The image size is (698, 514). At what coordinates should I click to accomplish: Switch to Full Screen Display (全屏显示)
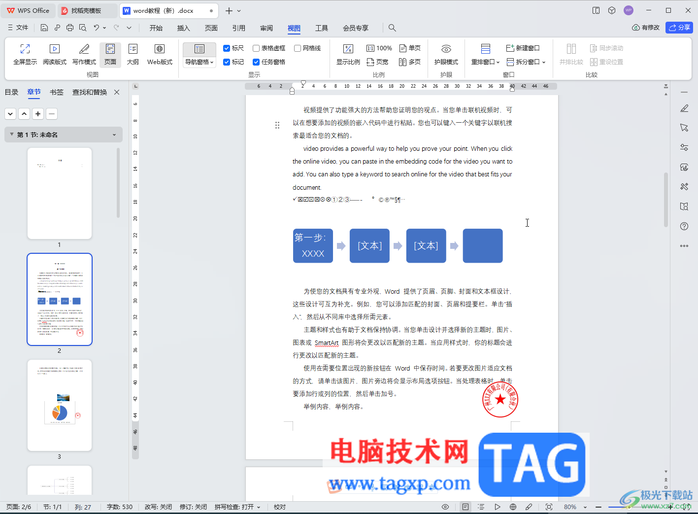tap(25, 54)
